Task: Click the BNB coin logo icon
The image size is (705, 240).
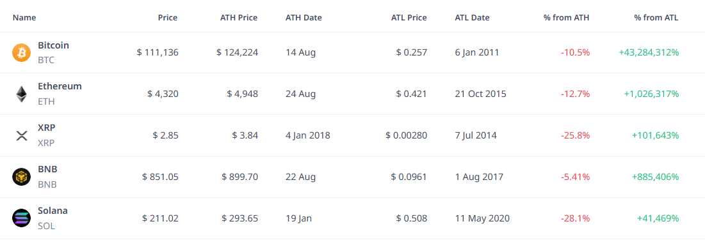Action: 21,177
